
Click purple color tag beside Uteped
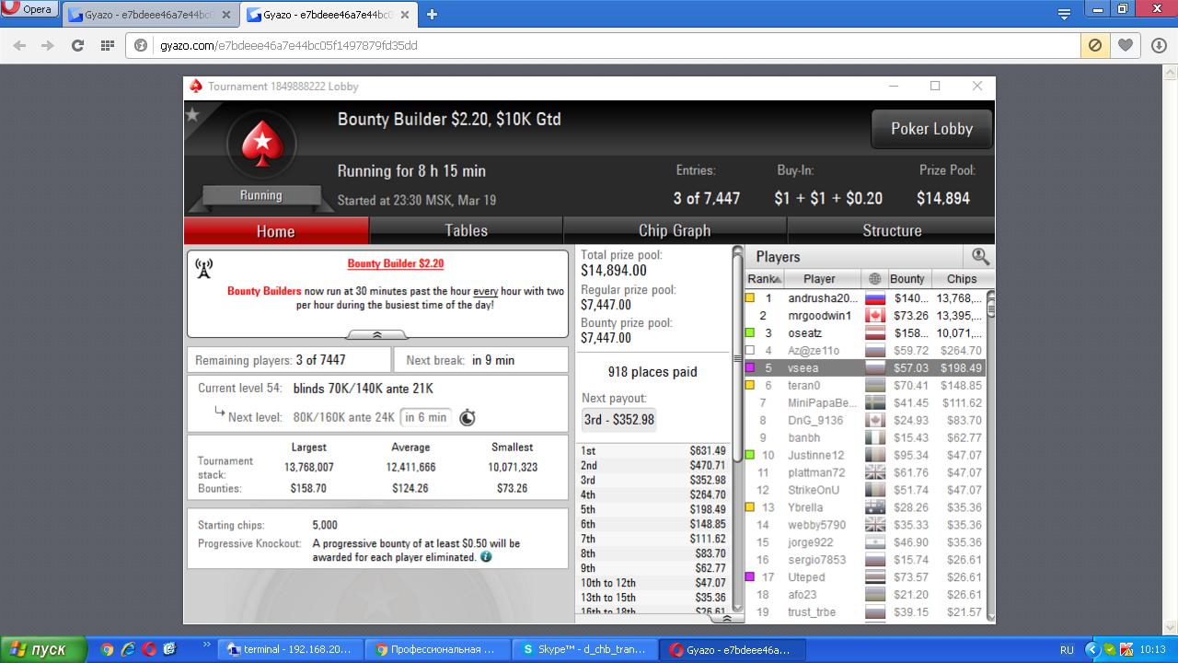[x=750, y=577]
